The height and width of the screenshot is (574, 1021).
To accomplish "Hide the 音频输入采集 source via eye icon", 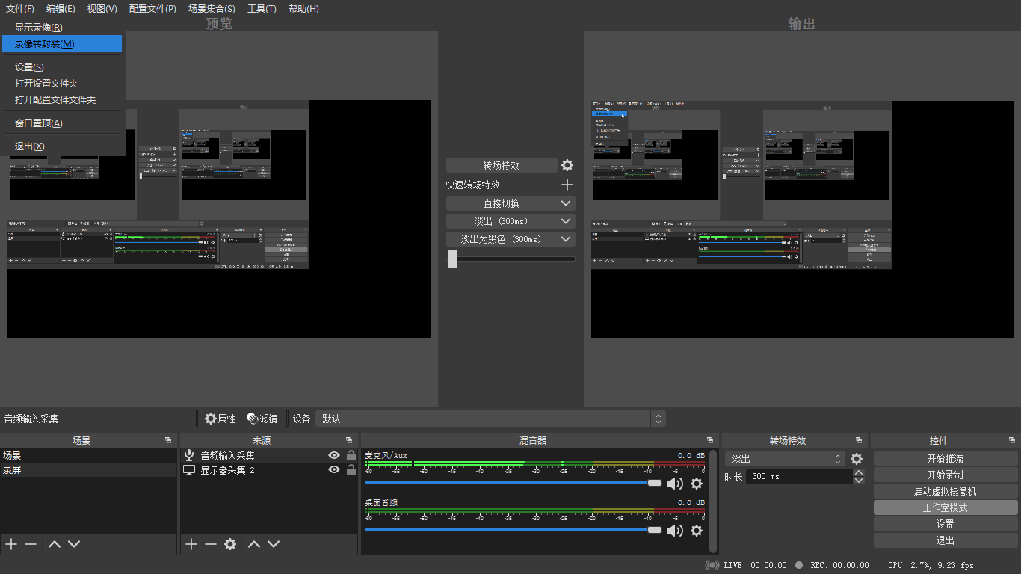I will 334,456.
